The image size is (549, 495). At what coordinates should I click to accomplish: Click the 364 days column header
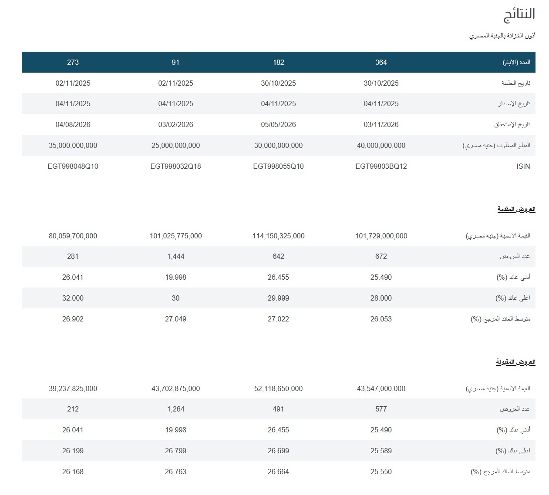click(x=381, y=62)
